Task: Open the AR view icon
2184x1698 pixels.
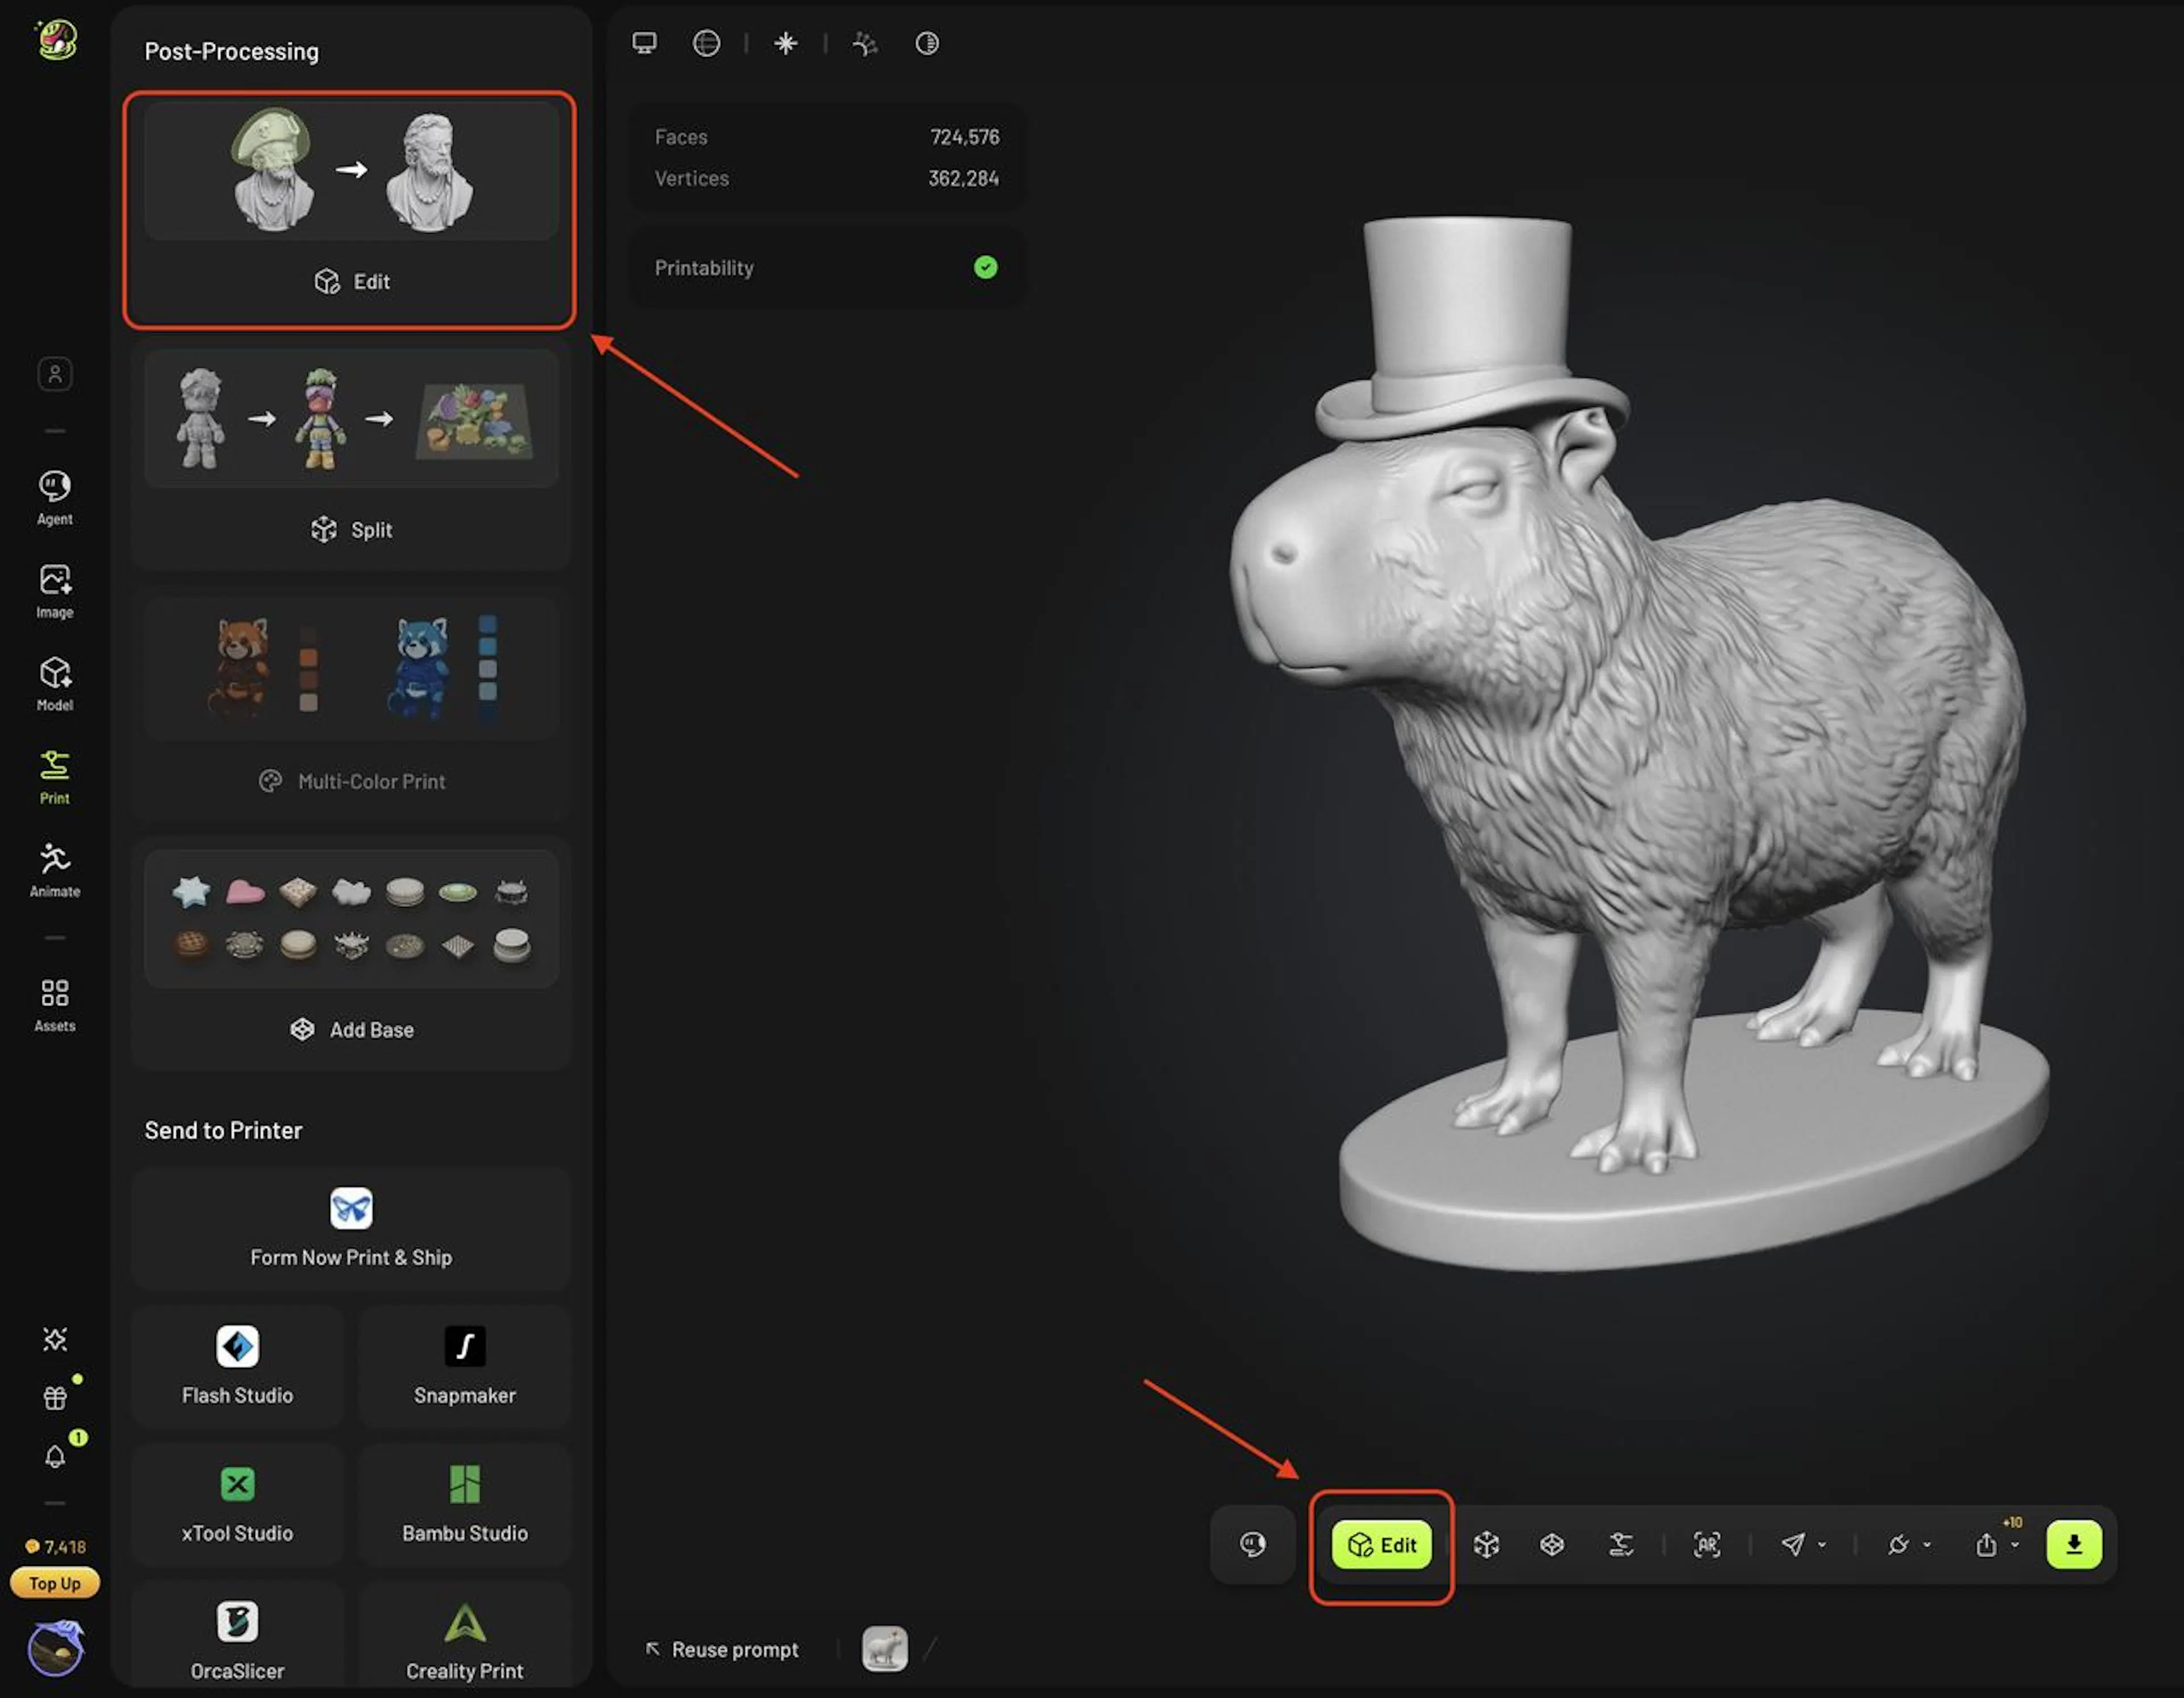Action: tap(1707, 1545)
